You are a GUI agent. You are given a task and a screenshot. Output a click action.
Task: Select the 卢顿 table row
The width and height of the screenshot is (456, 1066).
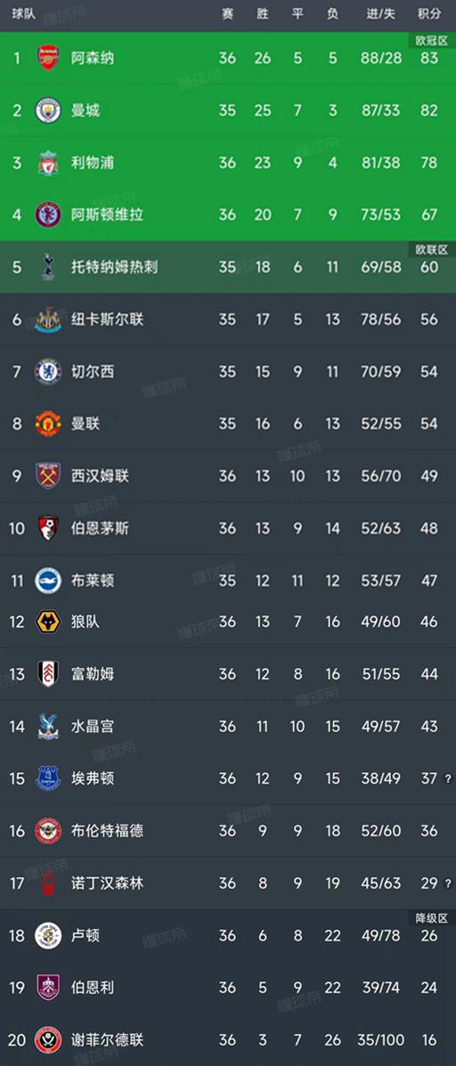[x=228, y=936]
